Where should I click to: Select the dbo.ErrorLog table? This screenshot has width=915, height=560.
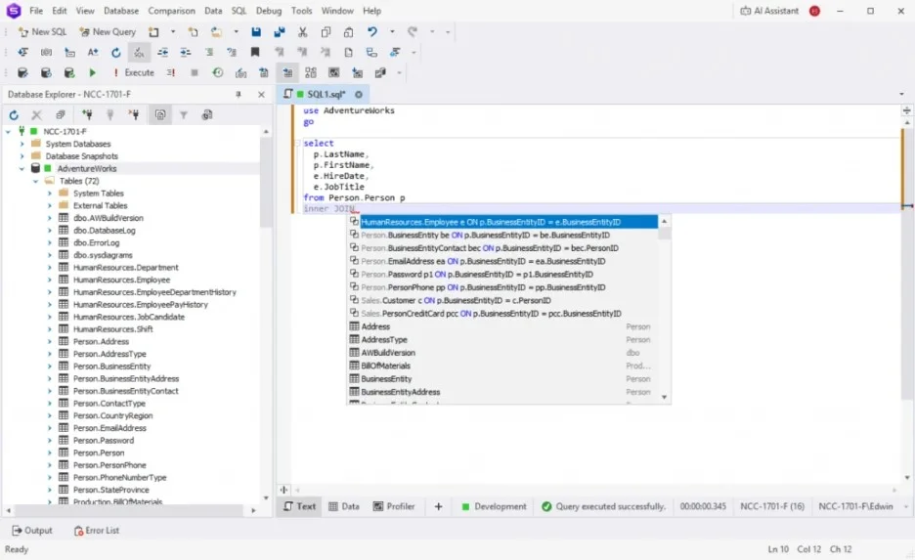click(96, 242)
